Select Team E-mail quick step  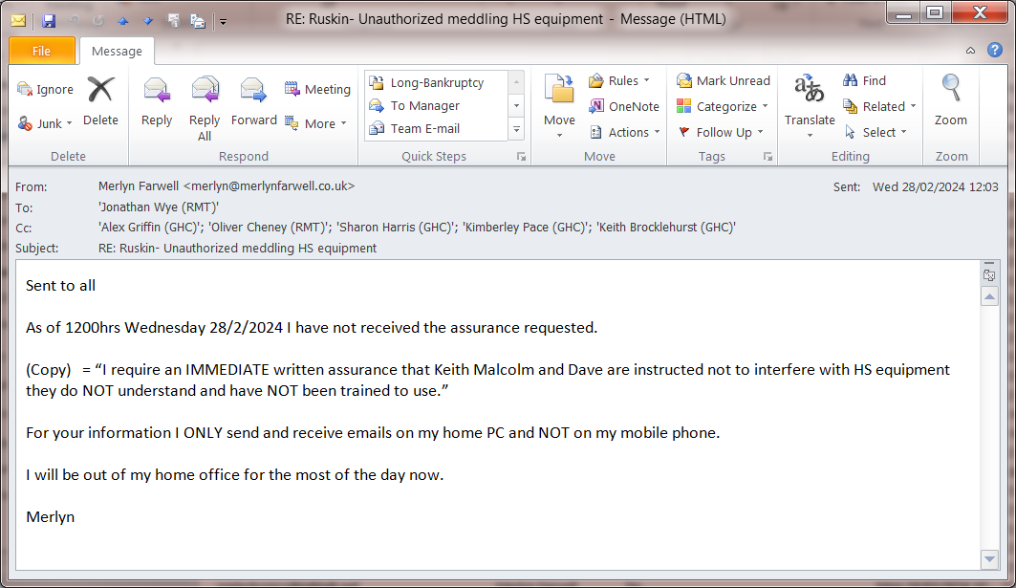pyautogui.click(x=437, y=128)
